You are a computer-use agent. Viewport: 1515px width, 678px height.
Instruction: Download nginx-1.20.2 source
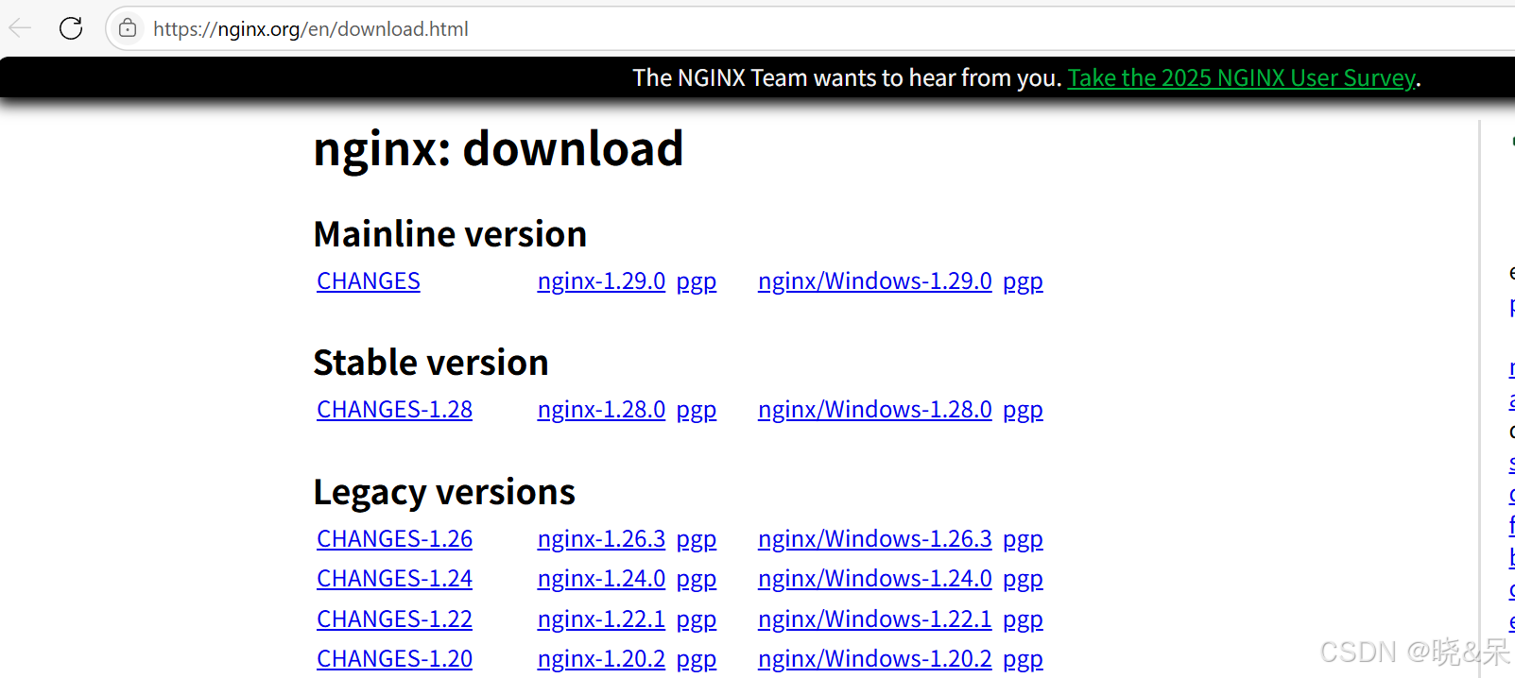coord(601,659)
